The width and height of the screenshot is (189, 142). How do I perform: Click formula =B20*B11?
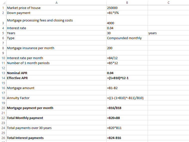point(127,128)
